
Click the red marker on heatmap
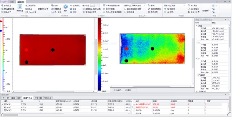(x=126, y=49)
